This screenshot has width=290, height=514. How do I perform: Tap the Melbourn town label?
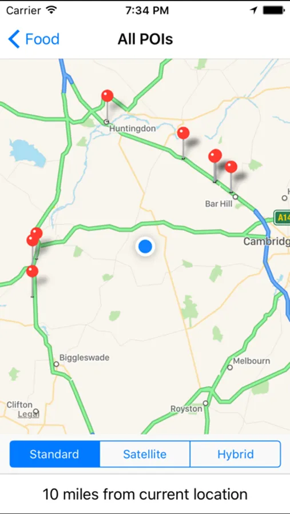pos(252,361)
